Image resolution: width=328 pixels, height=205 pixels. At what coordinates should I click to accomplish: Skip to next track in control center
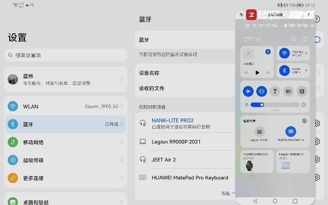coord(269,73)
